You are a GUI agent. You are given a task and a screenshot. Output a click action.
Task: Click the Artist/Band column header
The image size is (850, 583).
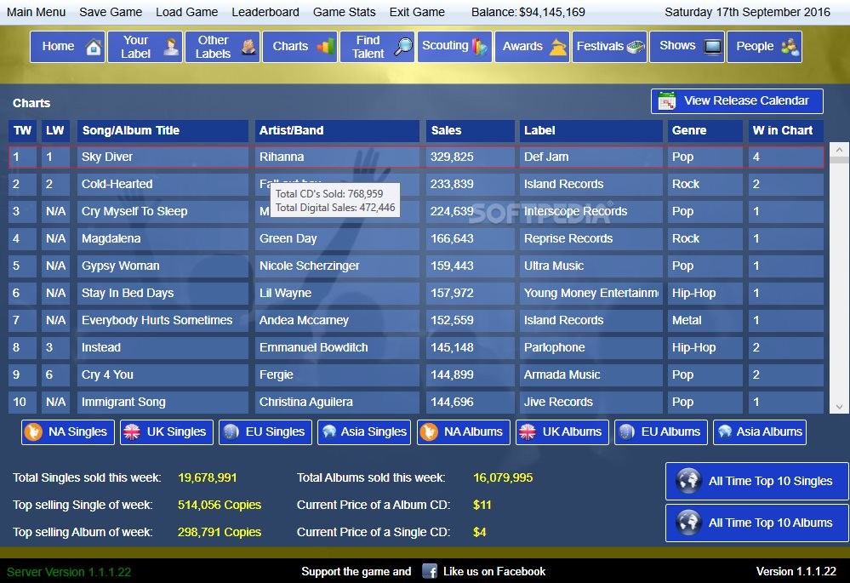(337, 131)
